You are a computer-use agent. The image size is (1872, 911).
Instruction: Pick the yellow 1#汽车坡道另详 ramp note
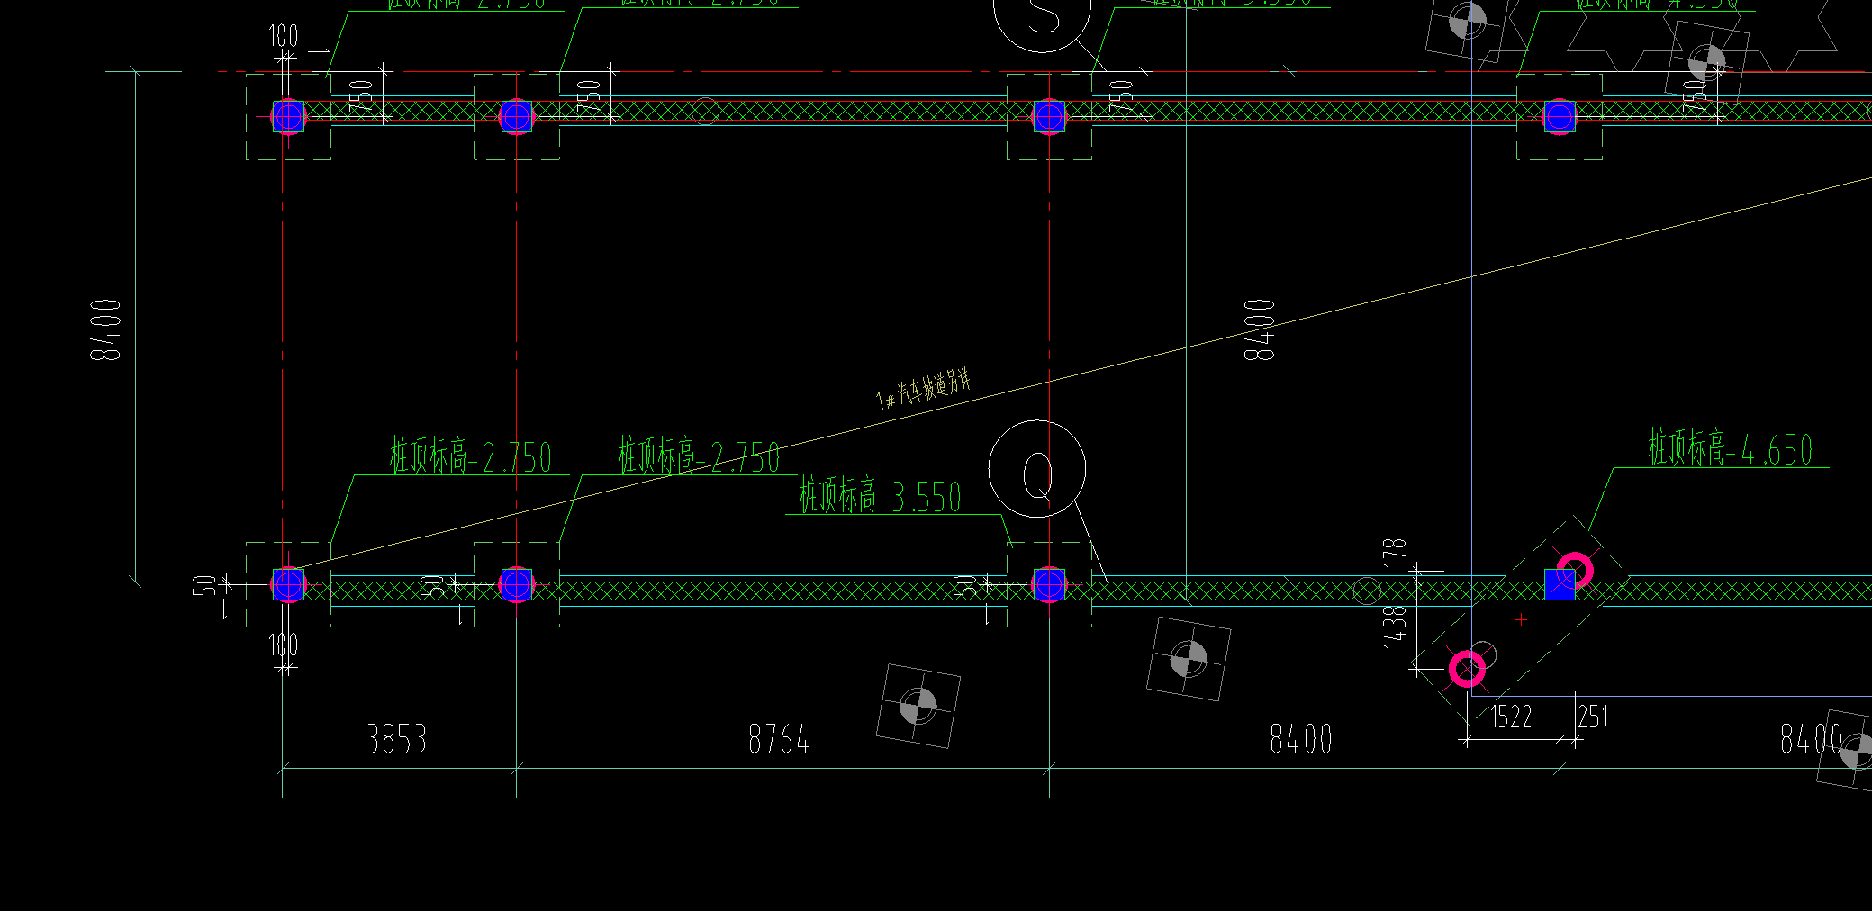pos(924,387)
